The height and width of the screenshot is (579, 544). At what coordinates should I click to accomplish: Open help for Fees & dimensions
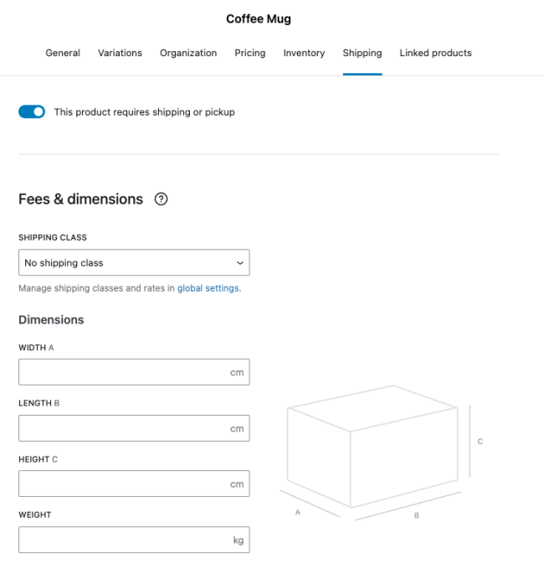coord(162,199)
